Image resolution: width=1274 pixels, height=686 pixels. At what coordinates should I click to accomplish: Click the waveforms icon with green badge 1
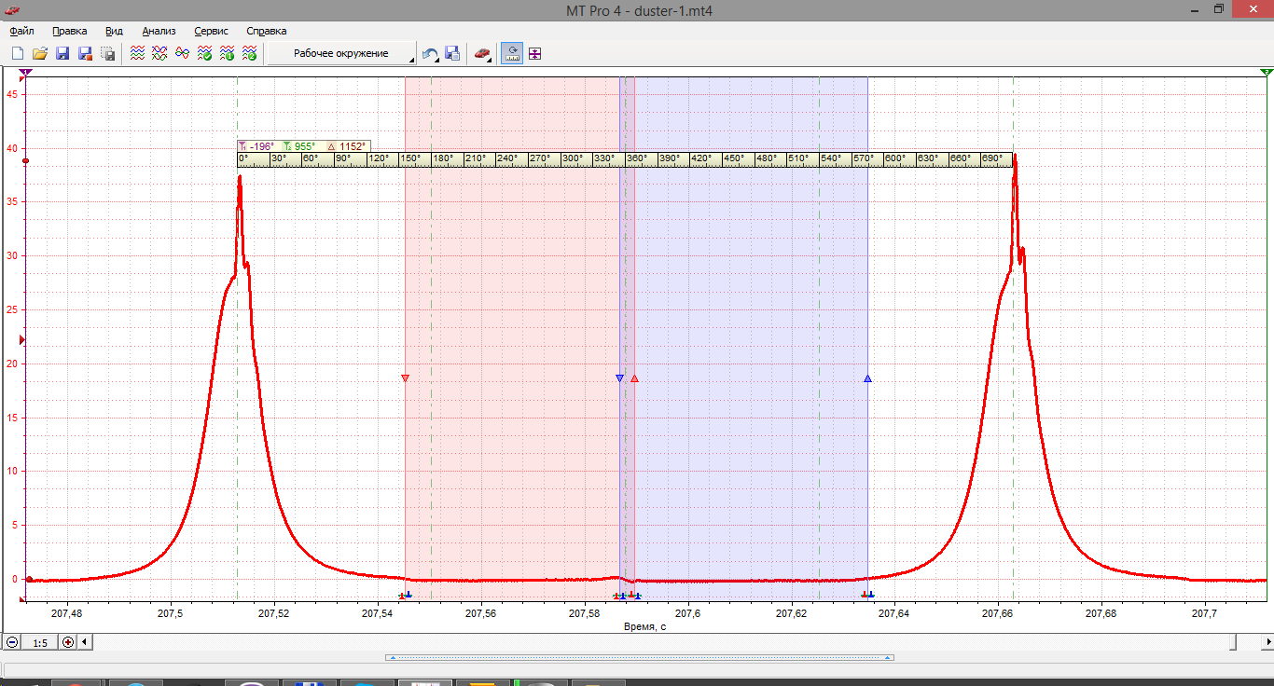[x=227, y=54]
